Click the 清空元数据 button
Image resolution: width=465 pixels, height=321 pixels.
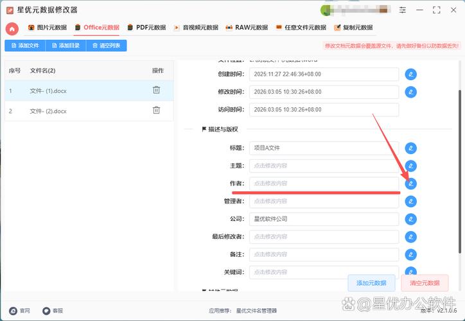coord(425,283)
